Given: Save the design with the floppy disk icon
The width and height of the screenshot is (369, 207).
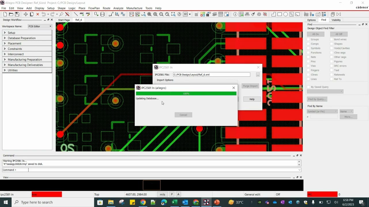Looking at the screenshot, I should point(17,14).
